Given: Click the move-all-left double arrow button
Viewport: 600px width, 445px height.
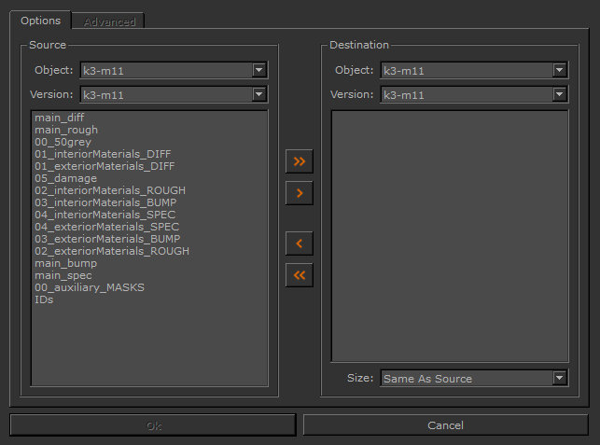Looking at the screenshot, I should pyautogui.click(x=299, y=275).
